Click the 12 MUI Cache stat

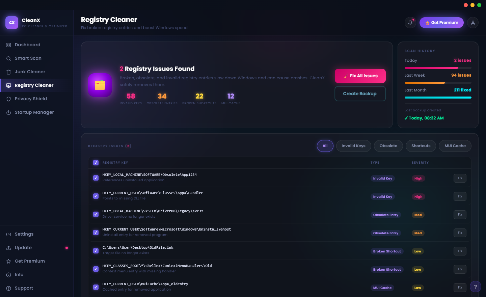[231, 99]
